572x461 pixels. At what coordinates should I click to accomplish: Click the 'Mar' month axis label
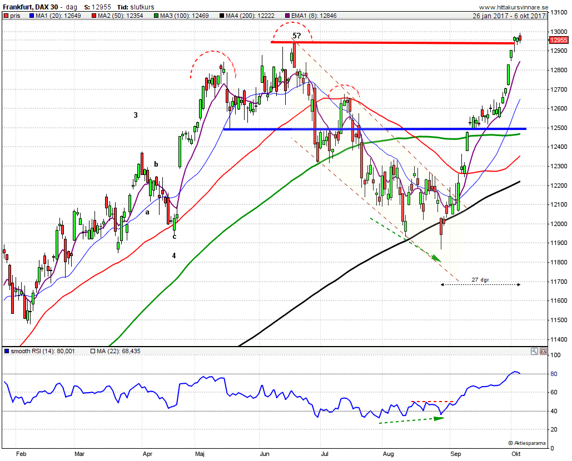pos(79,454)
